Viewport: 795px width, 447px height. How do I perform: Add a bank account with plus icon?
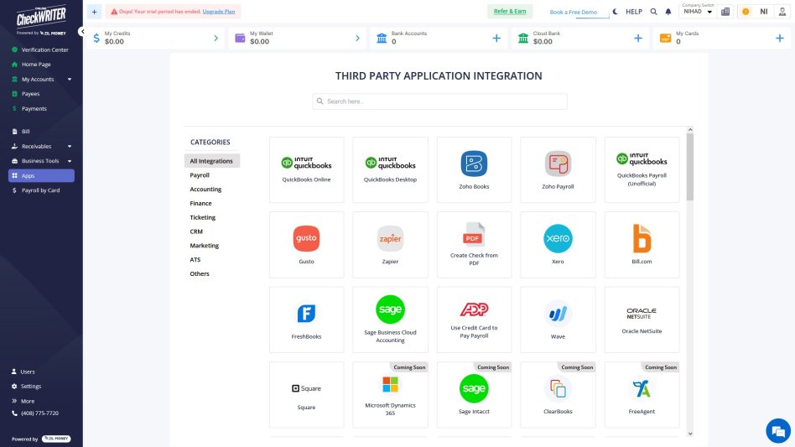click(x=496, y=38)
